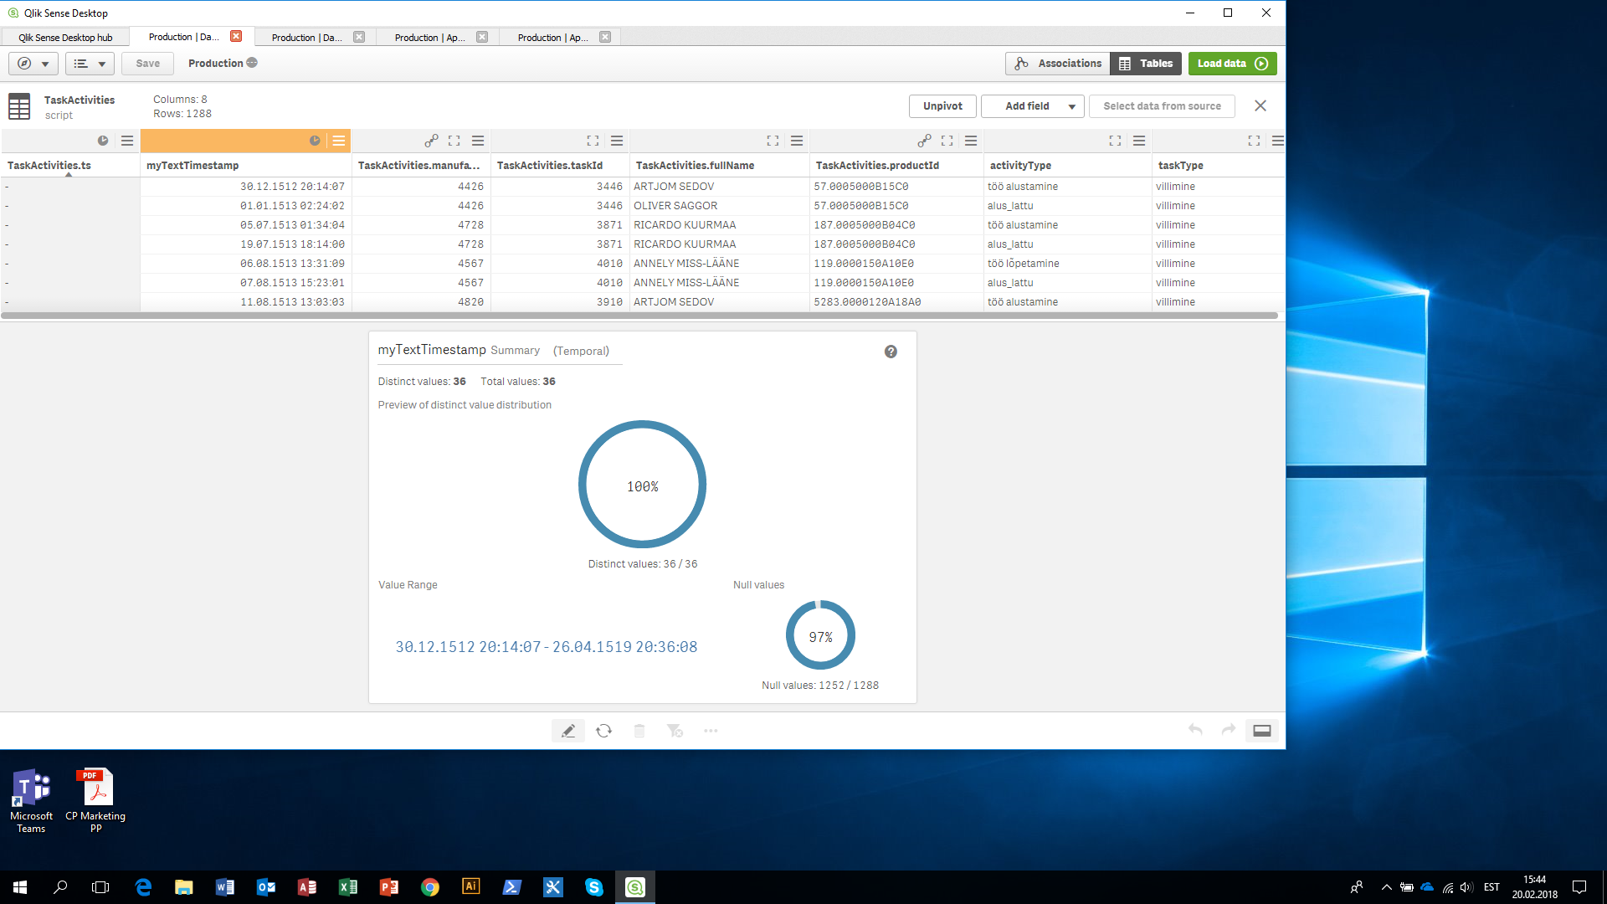Click select icon on TaskActivities.fullName column
The height and width of the screenshot is (904, 1607).
click(x=773, y=141)
